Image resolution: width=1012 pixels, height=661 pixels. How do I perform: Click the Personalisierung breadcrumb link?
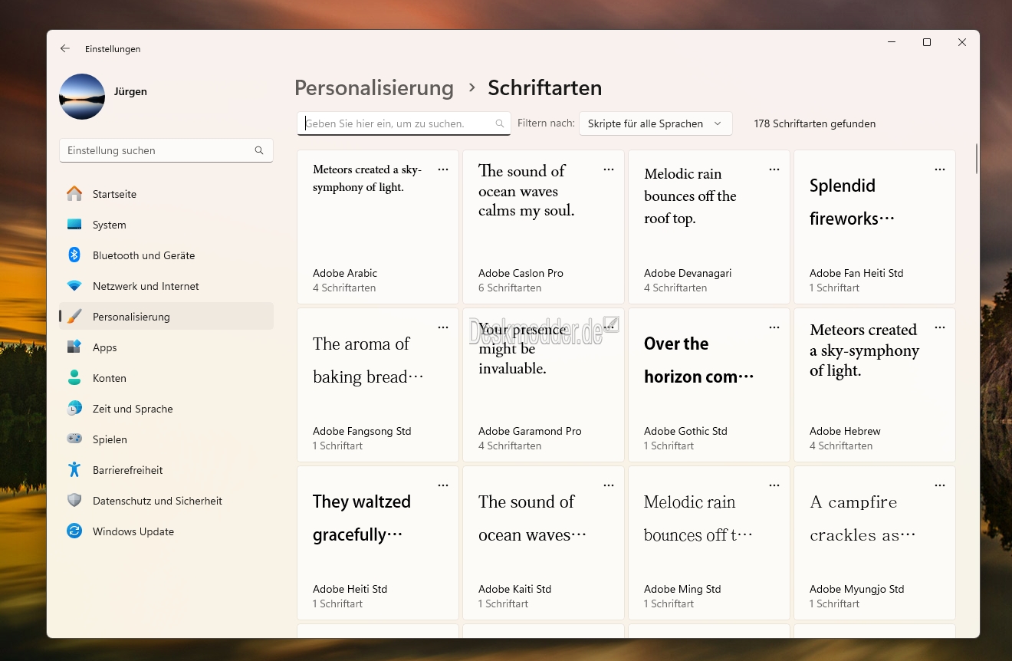point(374,88)
